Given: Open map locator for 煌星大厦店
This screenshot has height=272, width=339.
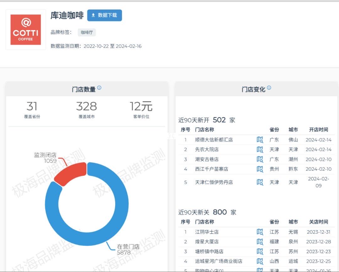Looking at the screenshot, I should pyautogui.click(x=260, y=242).
